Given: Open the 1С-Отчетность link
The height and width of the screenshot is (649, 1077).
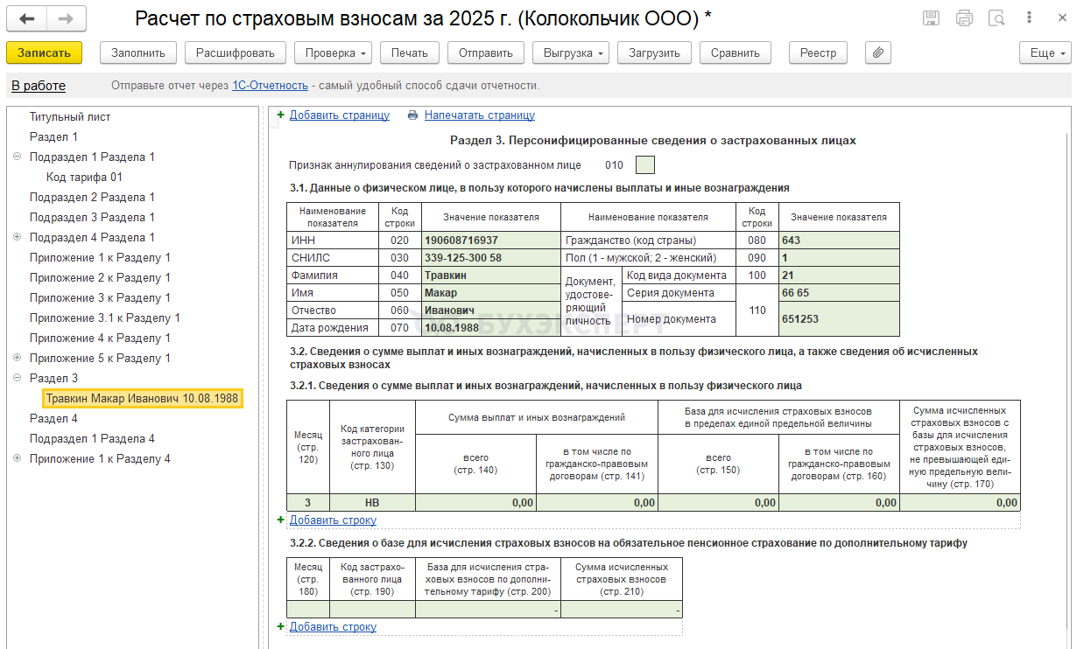Looking at the screenshot, I should pos(270,86).
